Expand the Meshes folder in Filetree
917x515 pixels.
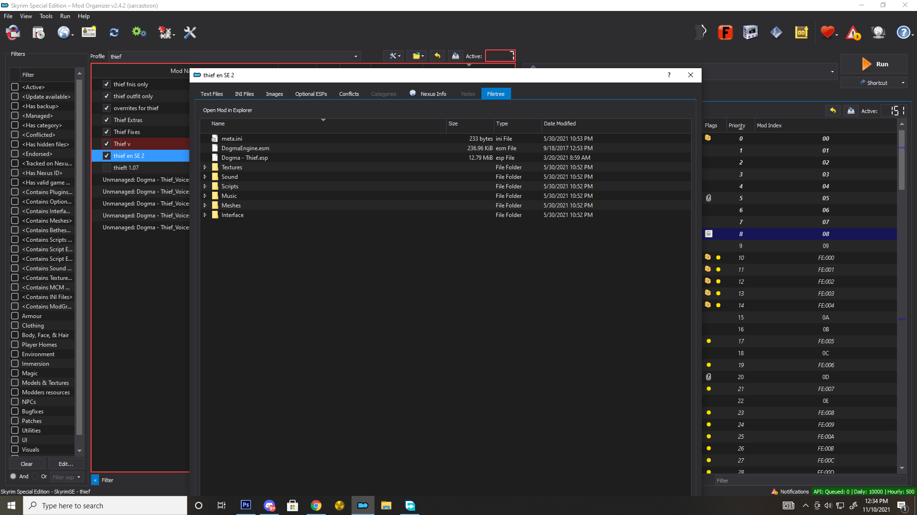[x=205, y=206]
